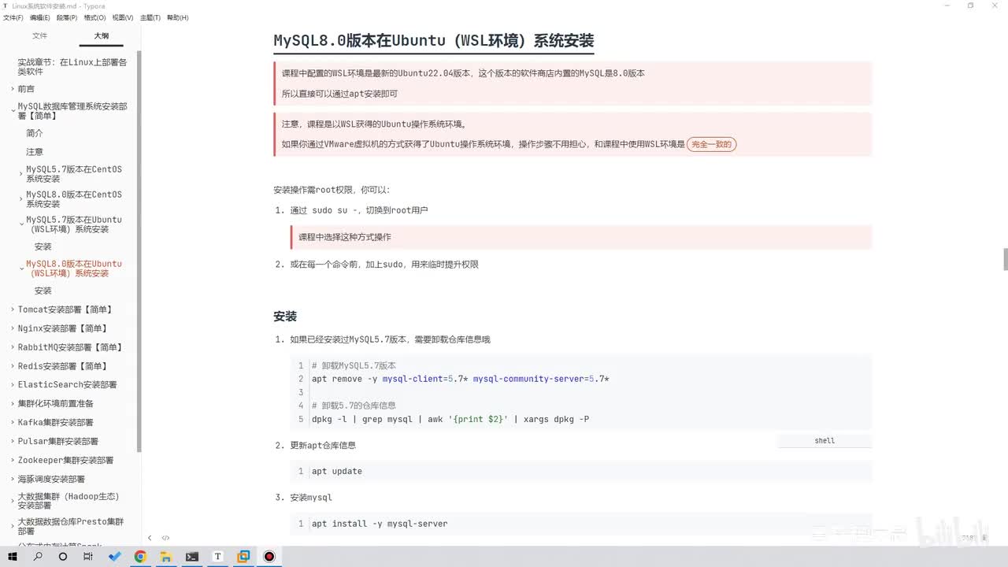Switch sidebar to 文件 tab
The image size is (1008, 567).
(x=39, y=35)
